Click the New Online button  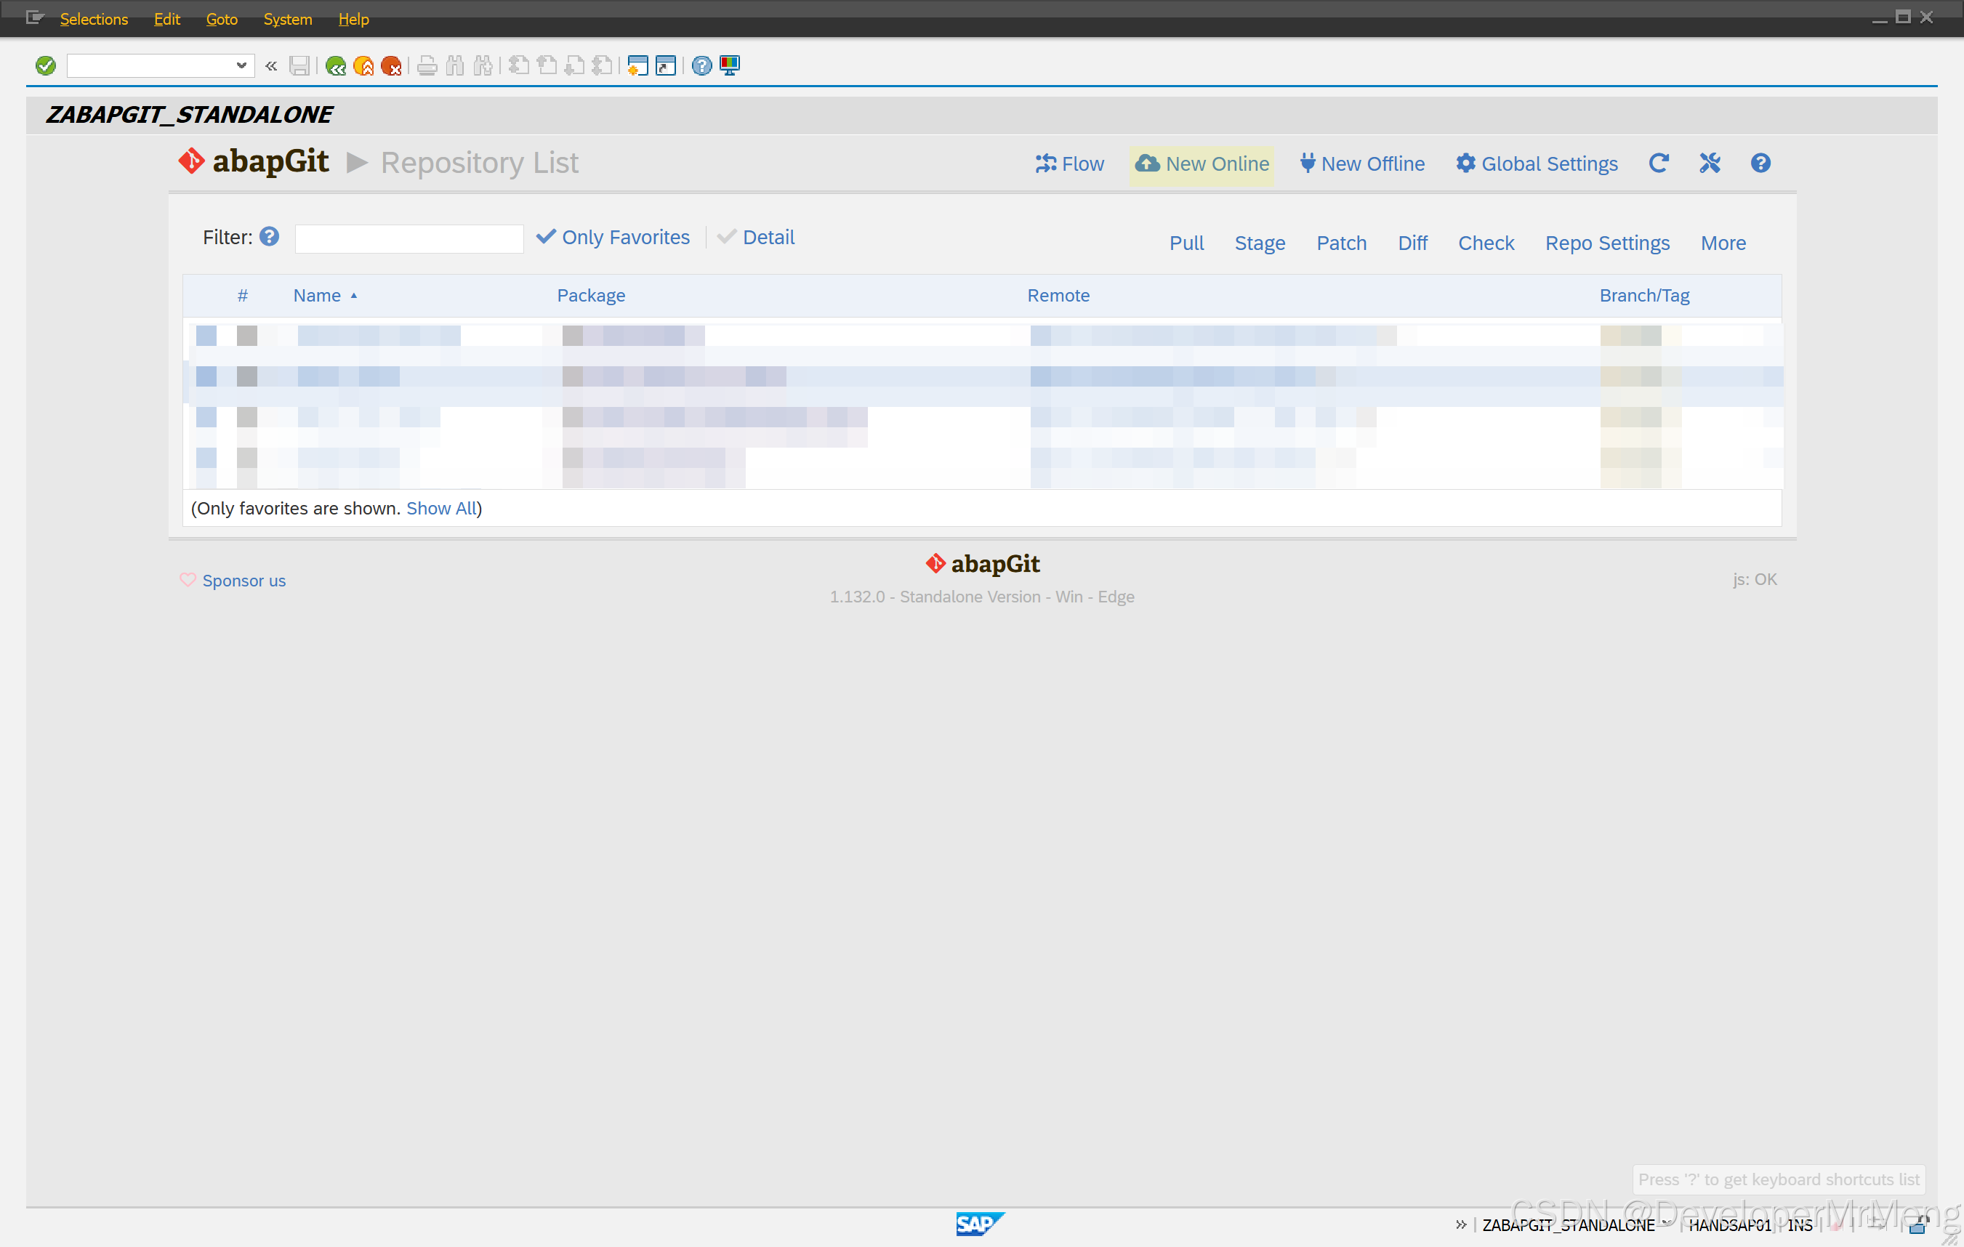tap(1202, 164)
